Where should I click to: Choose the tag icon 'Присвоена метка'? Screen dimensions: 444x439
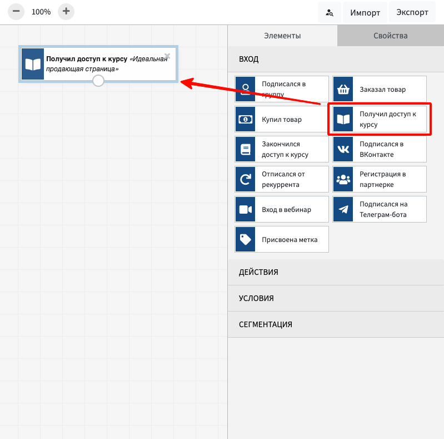[x=245, y=239]
